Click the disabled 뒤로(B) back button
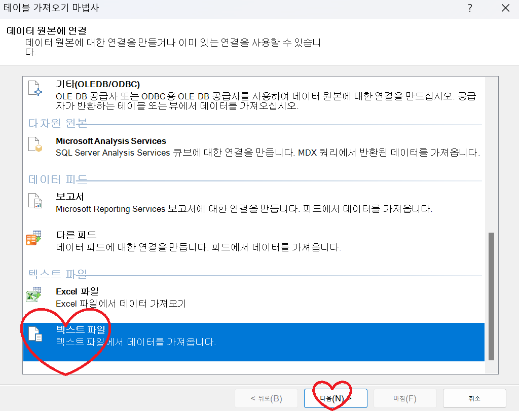 point(266,398)
